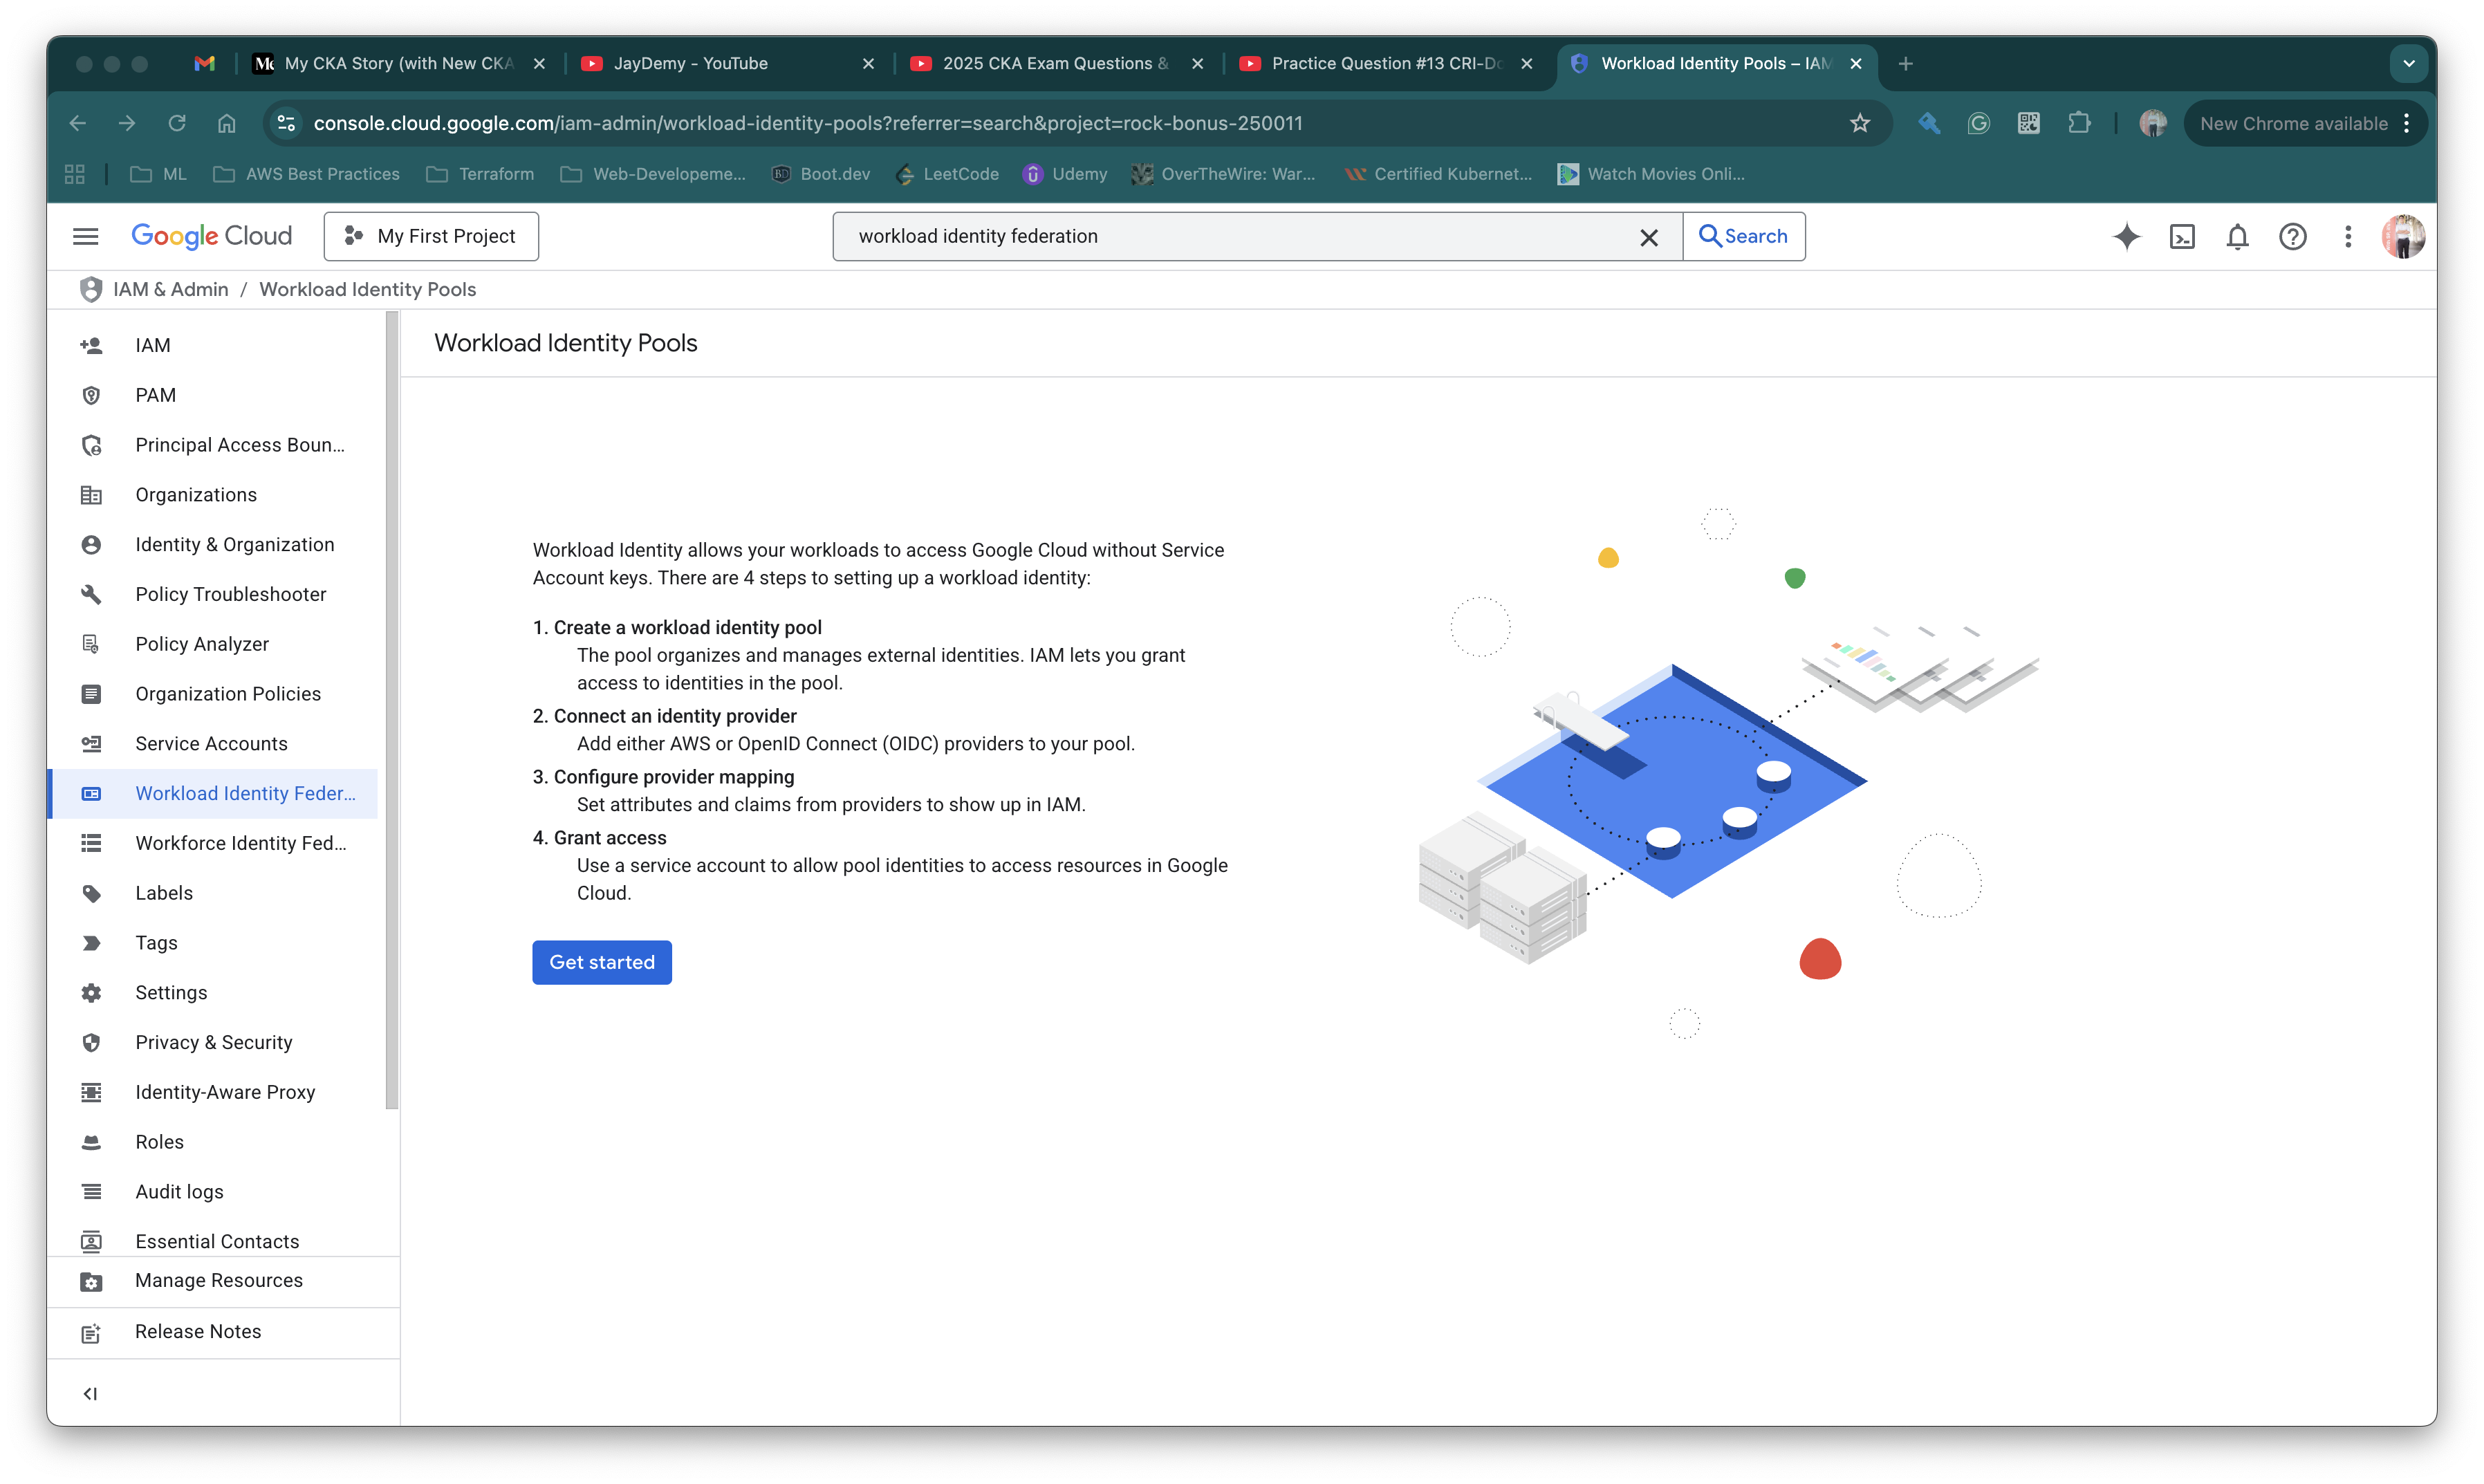The width and height of the screenshot is (2484, 1484).
Task: Open the console three-dot settings menu
Action: (2348, 236)
